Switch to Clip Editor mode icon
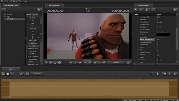Image resolution: width=179 pixels, height=101 pixels. pos(3,74)
